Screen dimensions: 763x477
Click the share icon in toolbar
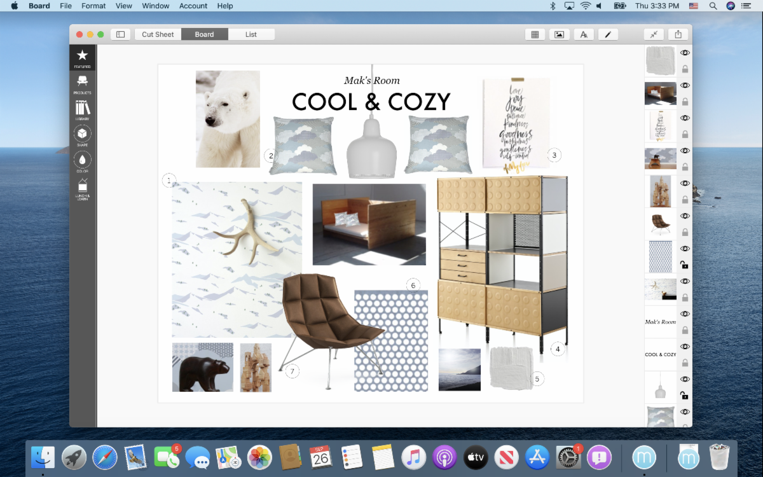click(678, 34)
